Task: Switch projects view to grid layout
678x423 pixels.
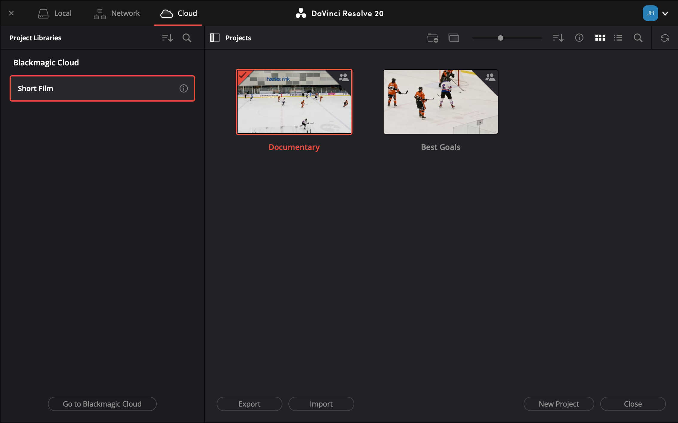Action: coord(600,38)
